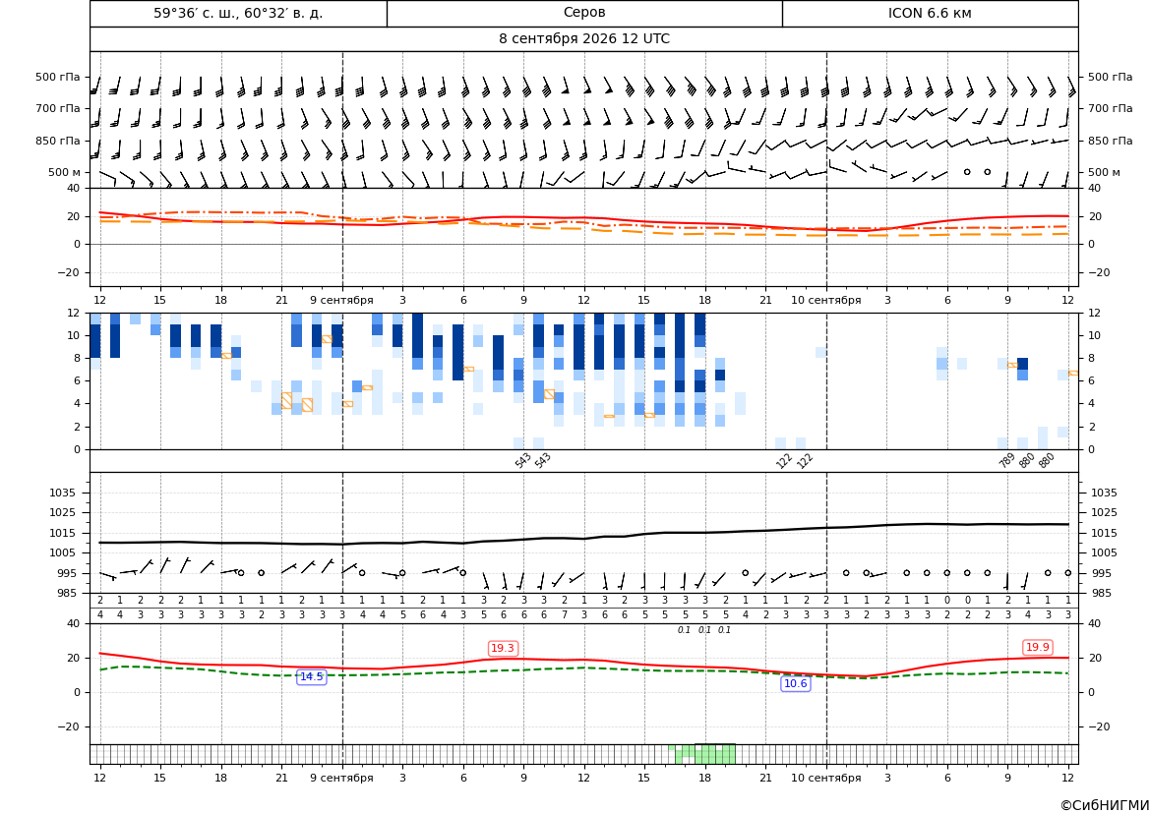The width and height of the screenshot is (1150, 813).
Task: Click the ©СибНИГМИ copyright text
Action: click(x=1105, y=805)
